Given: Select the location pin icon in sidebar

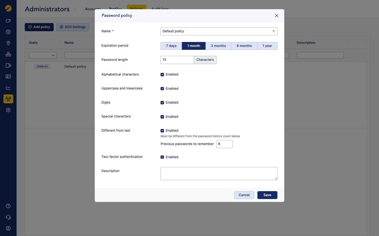Looking at the screenshot, I should click(8, 43).
